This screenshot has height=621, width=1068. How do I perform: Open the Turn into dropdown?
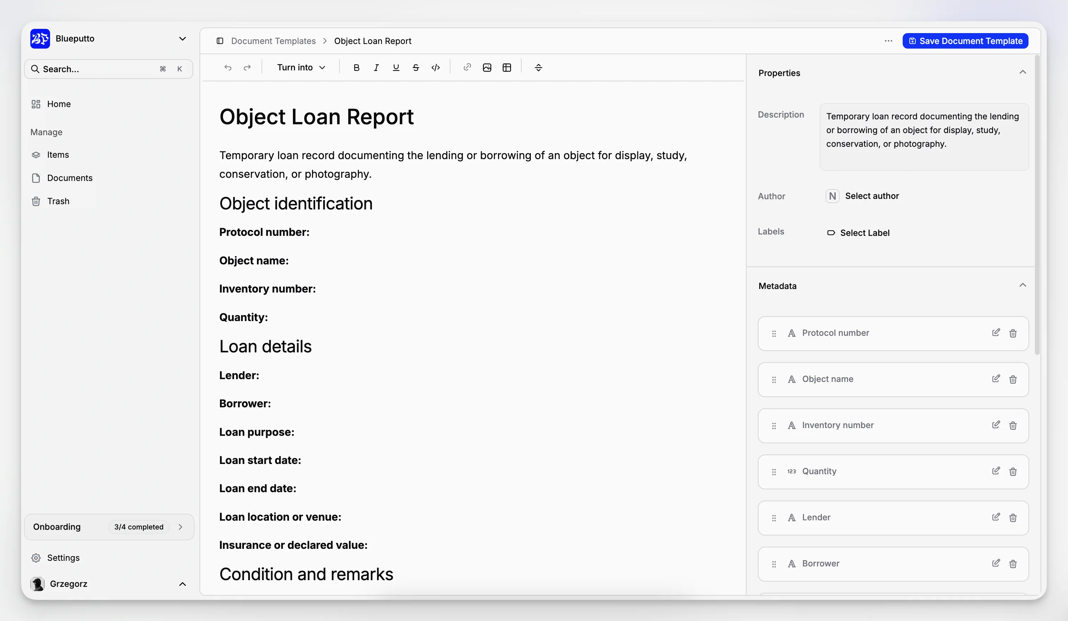pos(301,68)
